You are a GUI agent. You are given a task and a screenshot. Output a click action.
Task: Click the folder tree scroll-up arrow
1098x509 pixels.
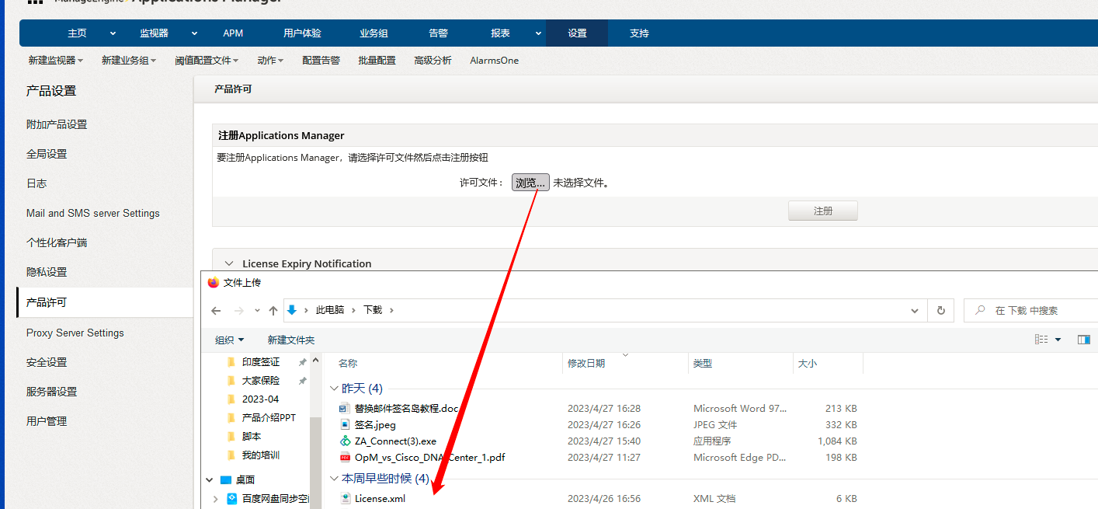pos(315,361)
